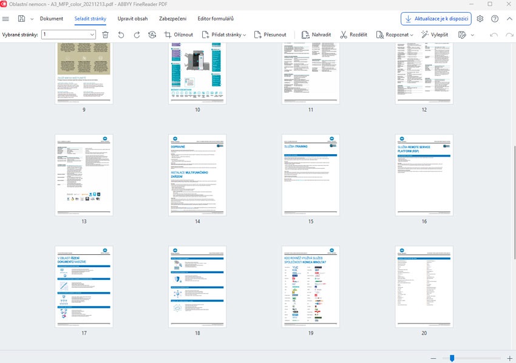This screenshot has width=516, height=363.
Task: Click the thumbnail zoom slider handle
Action: (452, 358)
